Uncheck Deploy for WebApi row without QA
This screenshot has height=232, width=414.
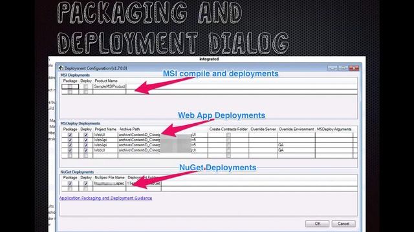click(86, 140)
